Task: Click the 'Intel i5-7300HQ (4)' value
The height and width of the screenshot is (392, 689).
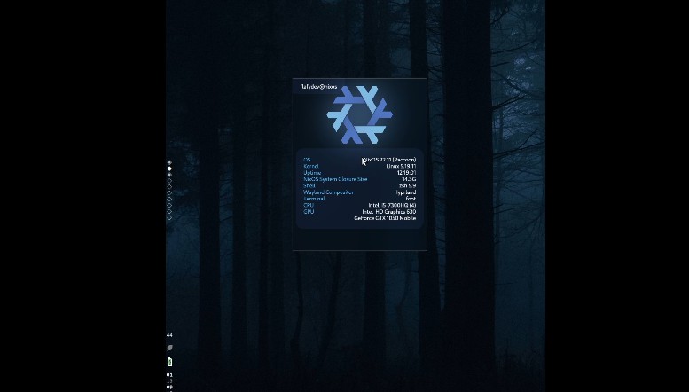Action: coord(393,205)
